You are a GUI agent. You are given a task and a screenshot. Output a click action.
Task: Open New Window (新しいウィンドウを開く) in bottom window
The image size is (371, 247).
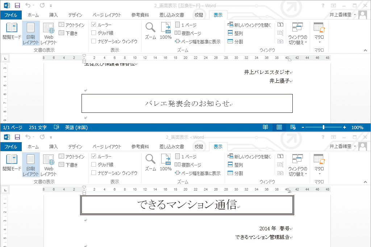coord(249,157)
